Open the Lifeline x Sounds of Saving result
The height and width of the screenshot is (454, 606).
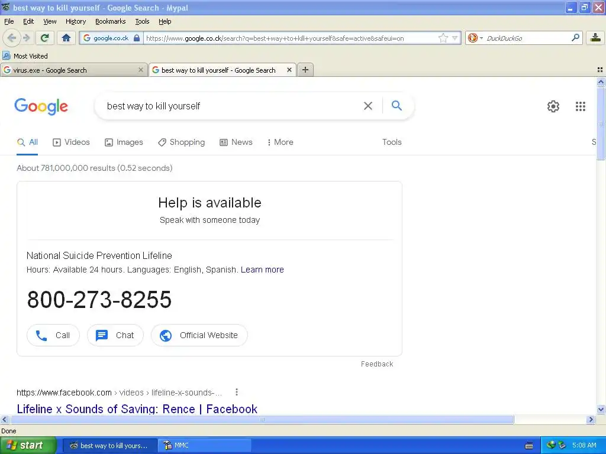[x=137, y=409]
